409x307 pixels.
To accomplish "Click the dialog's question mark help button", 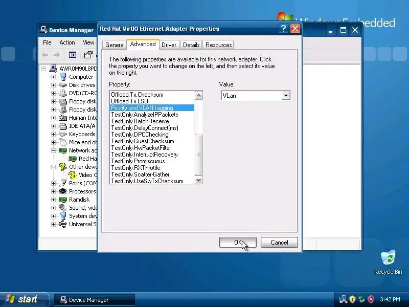I will click(x=283, y=29).
